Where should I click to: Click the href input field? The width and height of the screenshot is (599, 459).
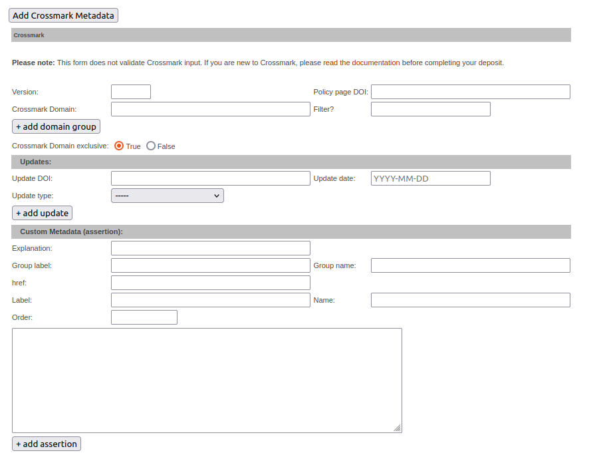210,282
